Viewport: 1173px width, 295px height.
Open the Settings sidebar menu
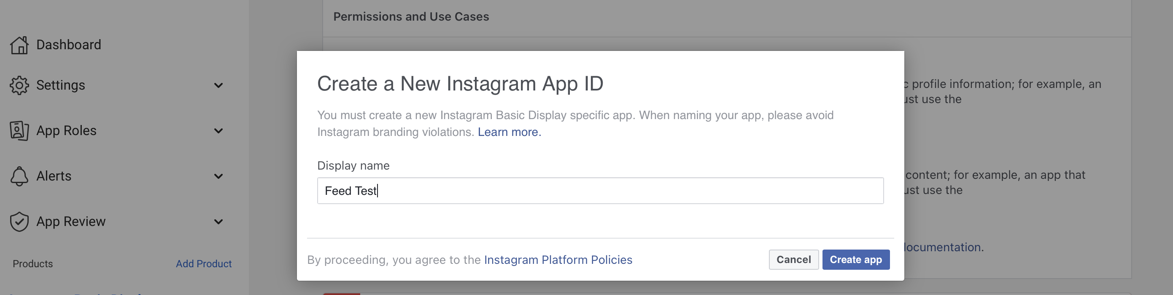tap(61, 85)
